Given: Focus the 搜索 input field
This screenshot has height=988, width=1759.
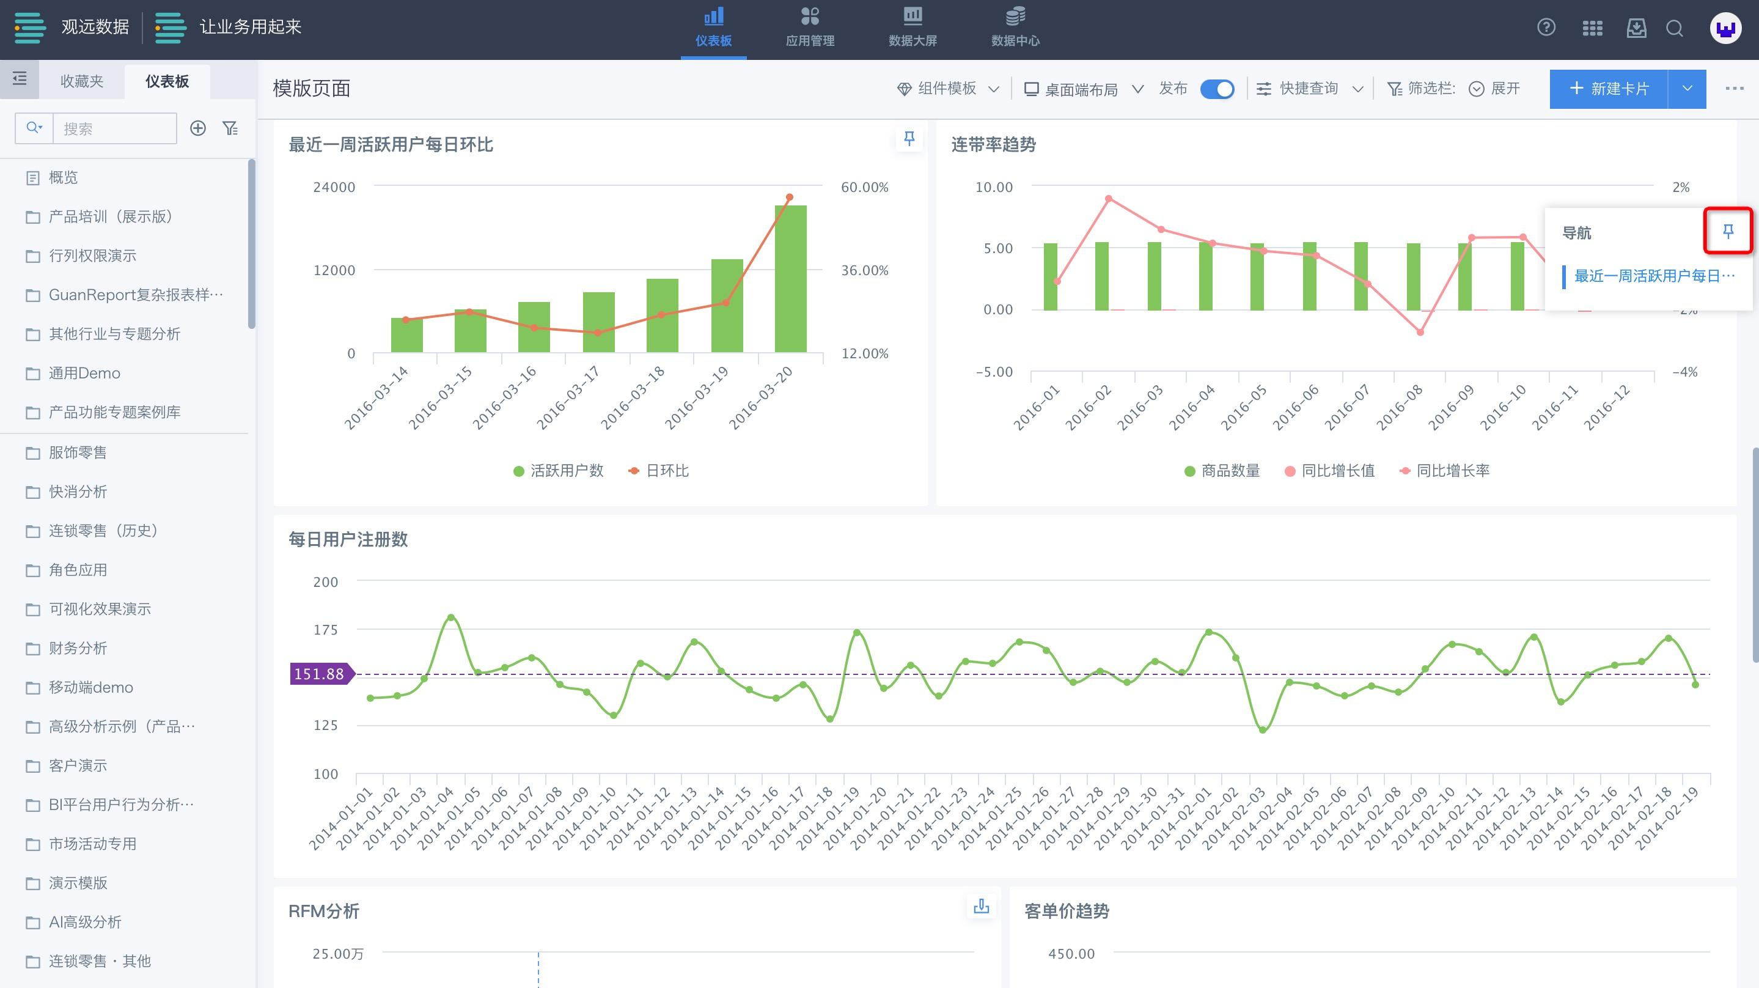Looking at the screenshot, I should point(115,128).
